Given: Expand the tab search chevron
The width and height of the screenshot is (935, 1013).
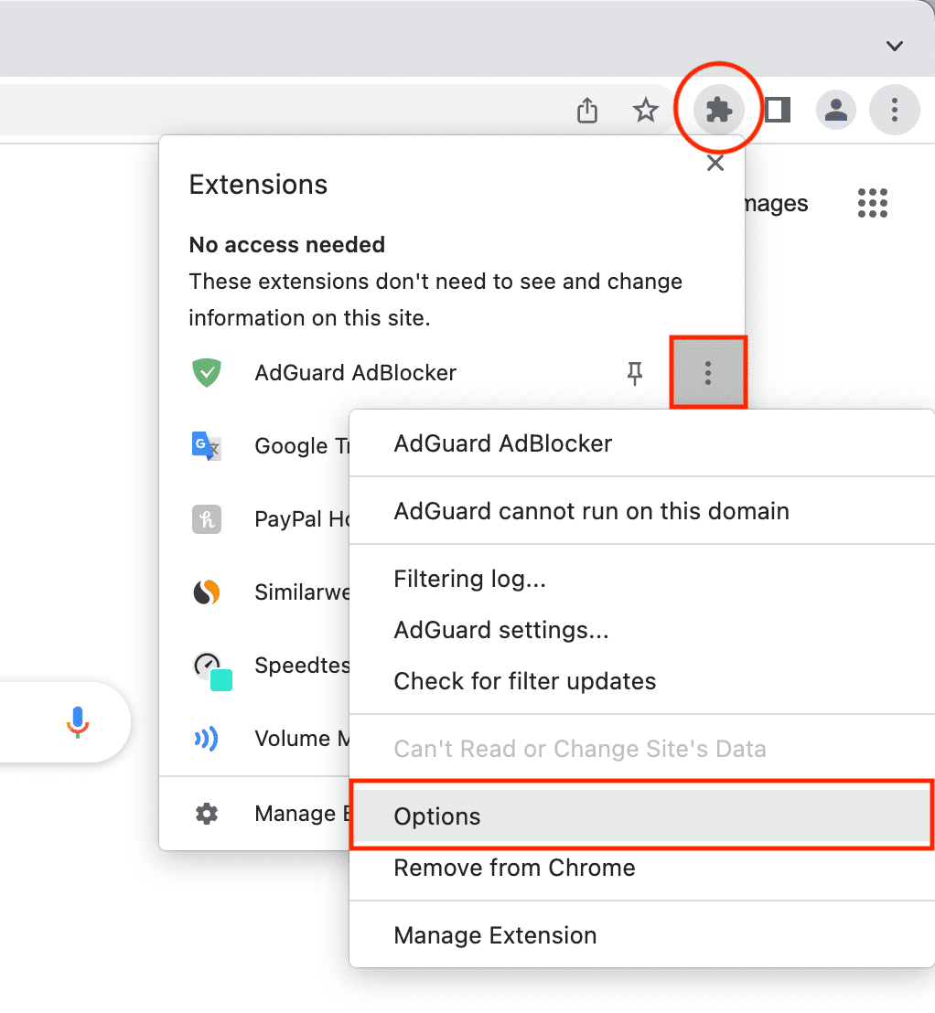Looking at the screenshot, I should 894,46.
